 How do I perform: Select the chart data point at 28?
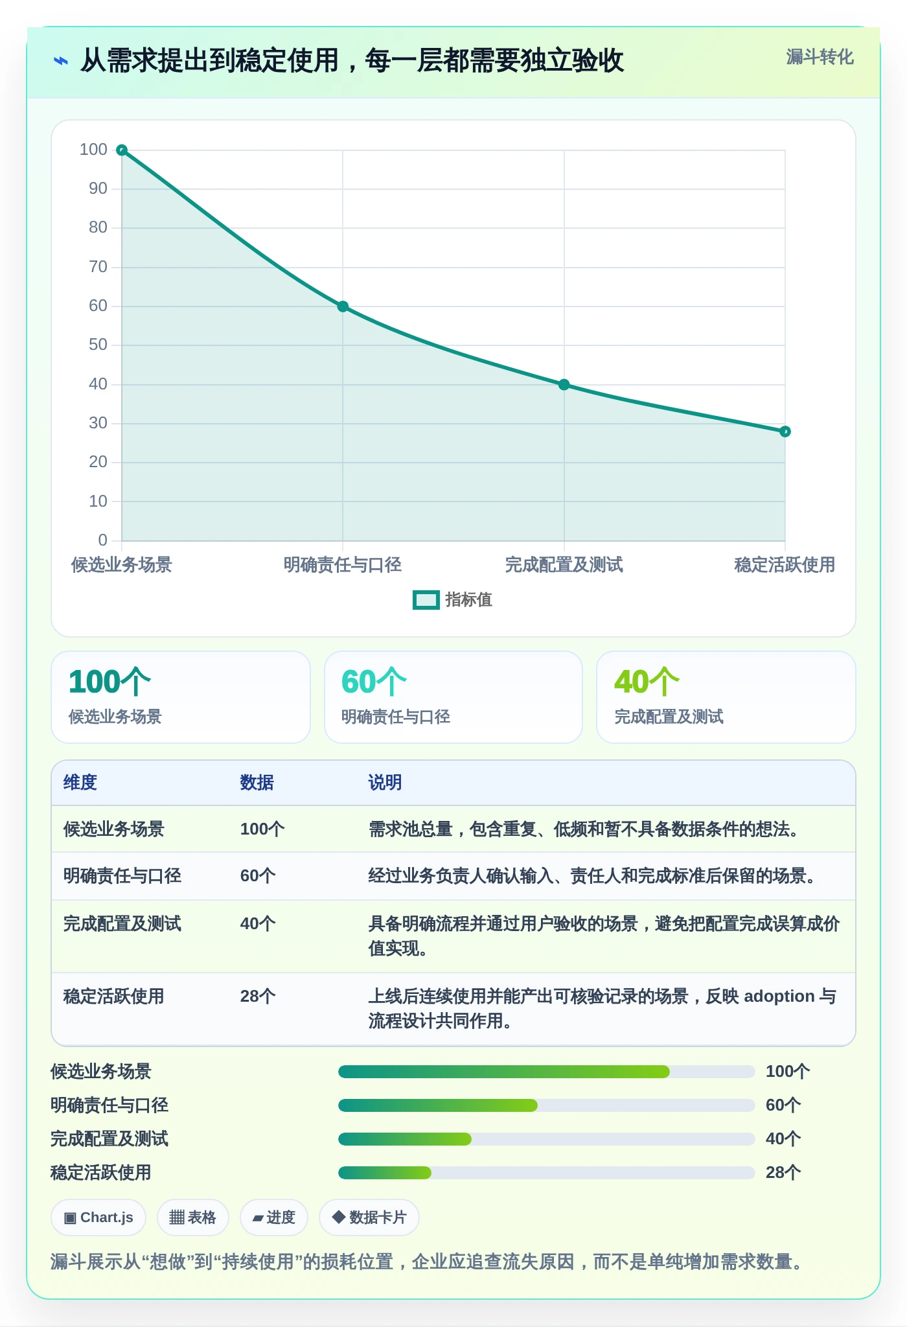pos(785,432)
